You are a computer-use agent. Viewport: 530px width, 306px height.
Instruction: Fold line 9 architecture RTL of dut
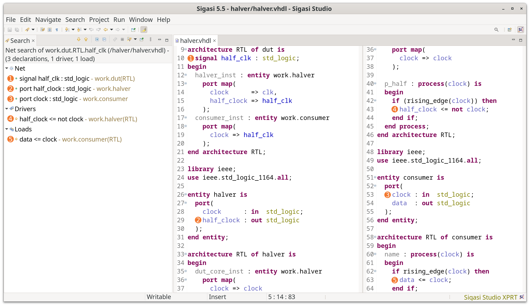tap(185, 49)
